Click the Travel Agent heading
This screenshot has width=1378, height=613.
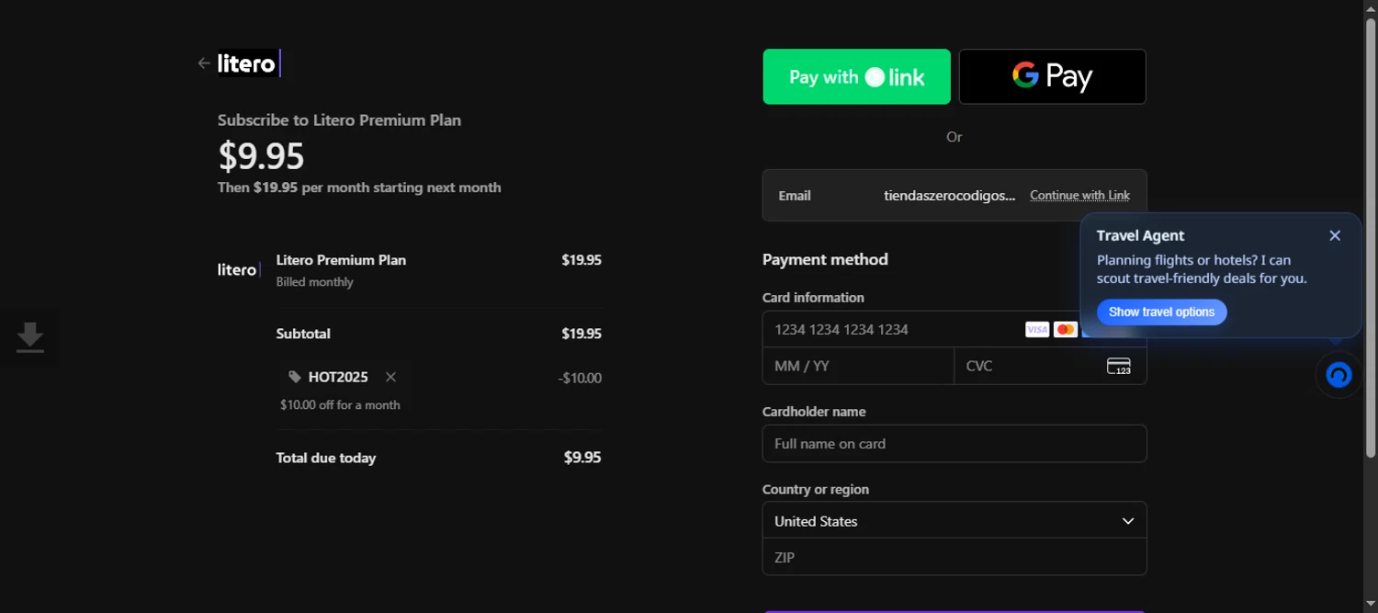click(x=1140, y=235)
